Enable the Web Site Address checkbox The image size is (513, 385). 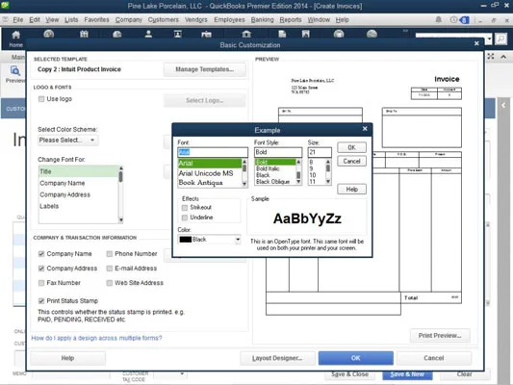click(110, 283)
